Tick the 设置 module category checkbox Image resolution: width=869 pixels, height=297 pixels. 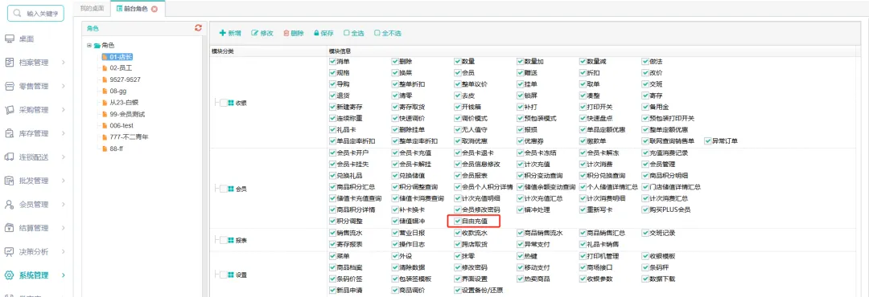(x=223, y=275)
